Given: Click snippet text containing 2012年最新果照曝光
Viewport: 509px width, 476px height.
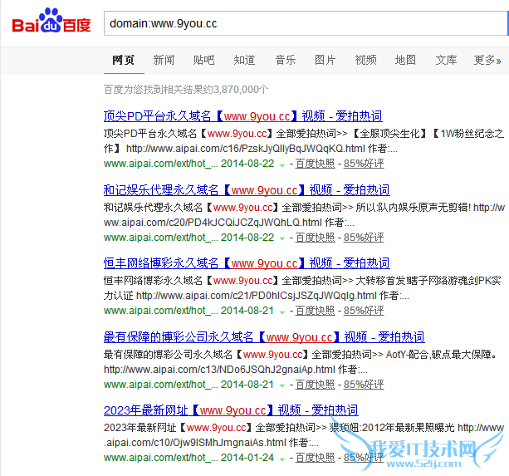Looking at the screenshot, I should 304,435.
